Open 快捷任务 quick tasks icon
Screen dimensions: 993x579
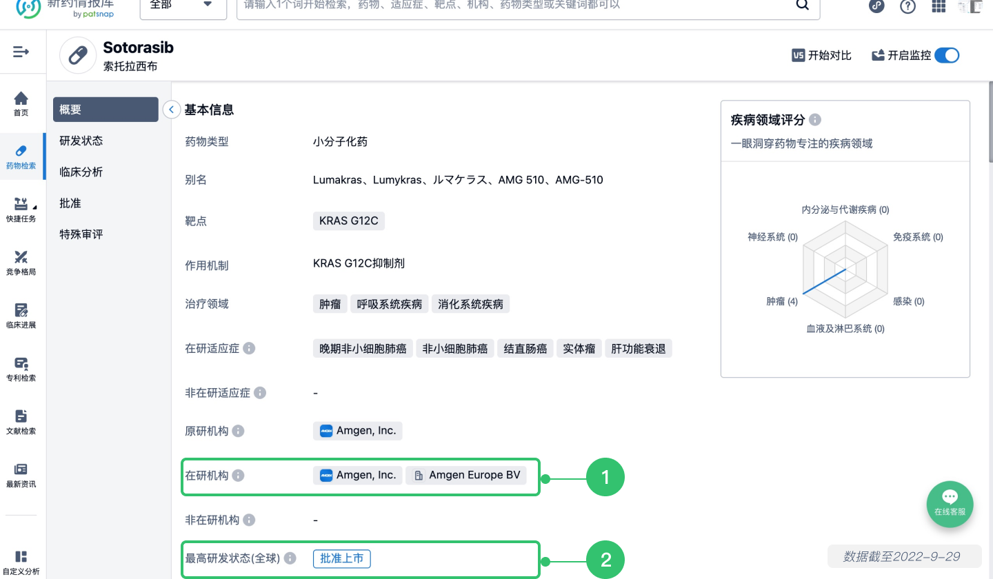pyautogui.click(x=21, y=204)
